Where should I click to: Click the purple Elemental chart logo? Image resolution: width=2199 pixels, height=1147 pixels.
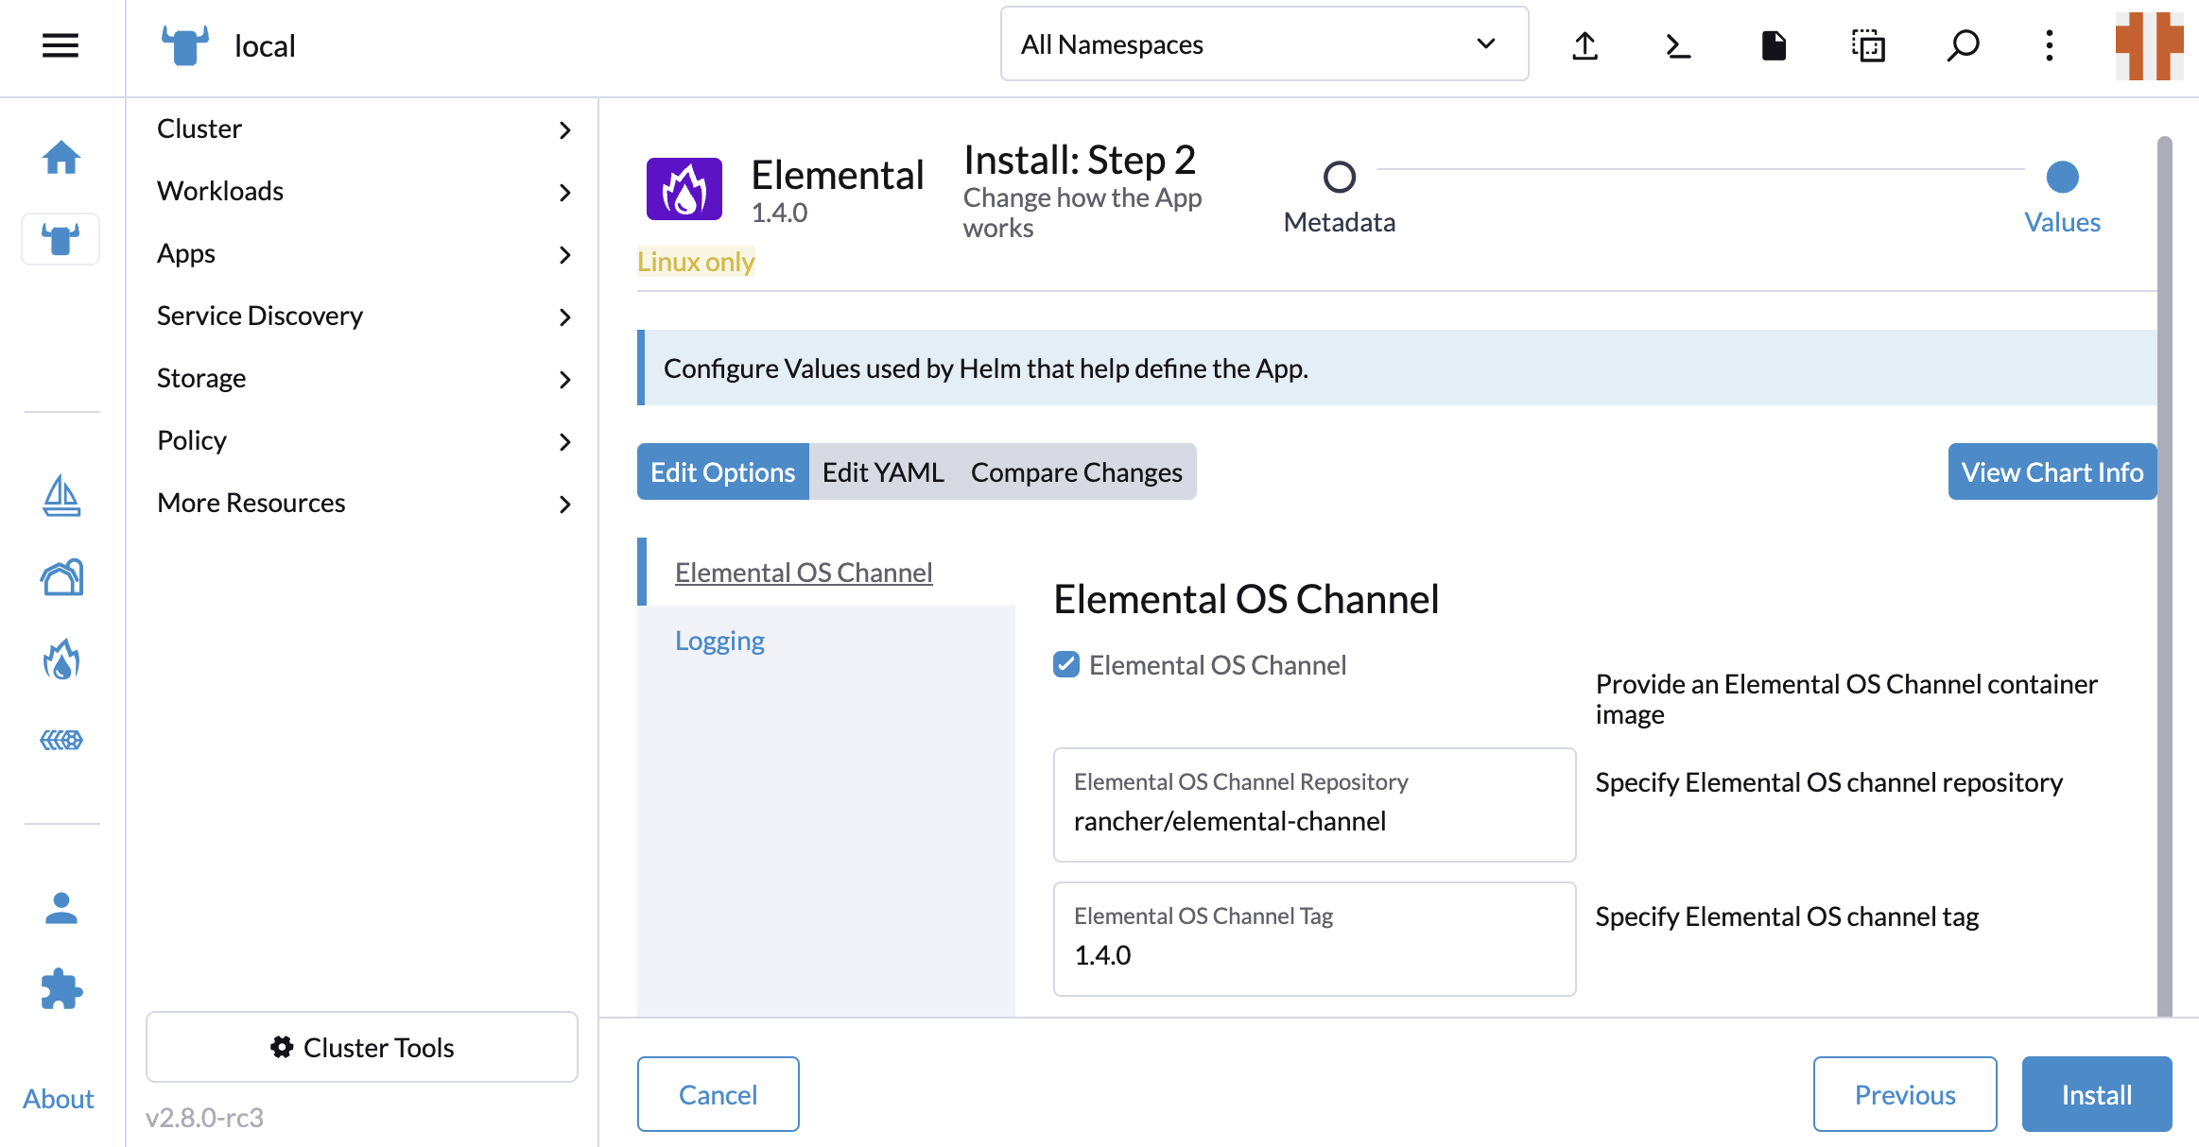pyautogui.click(x=684, y=189)
